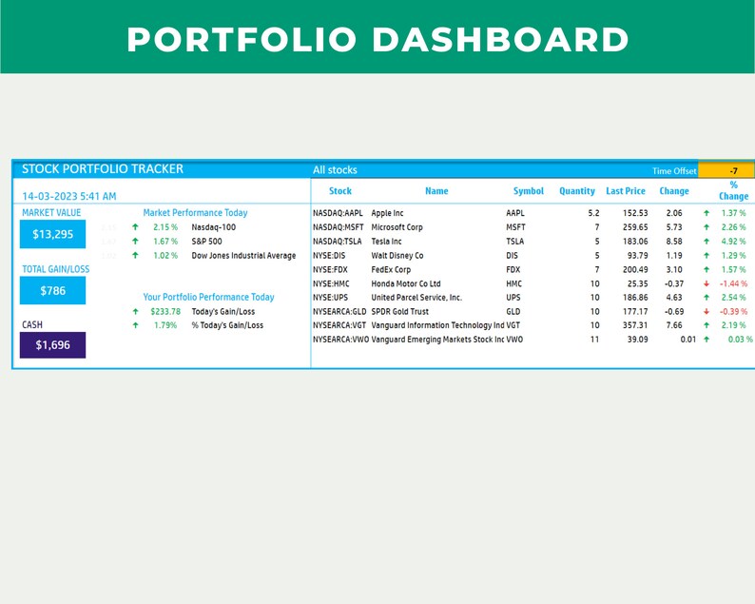Select the Tesla Inc name cell

click(386, 242)
